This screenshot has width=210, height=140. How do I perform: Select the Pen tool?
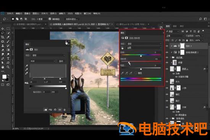[x=3, y=59]
